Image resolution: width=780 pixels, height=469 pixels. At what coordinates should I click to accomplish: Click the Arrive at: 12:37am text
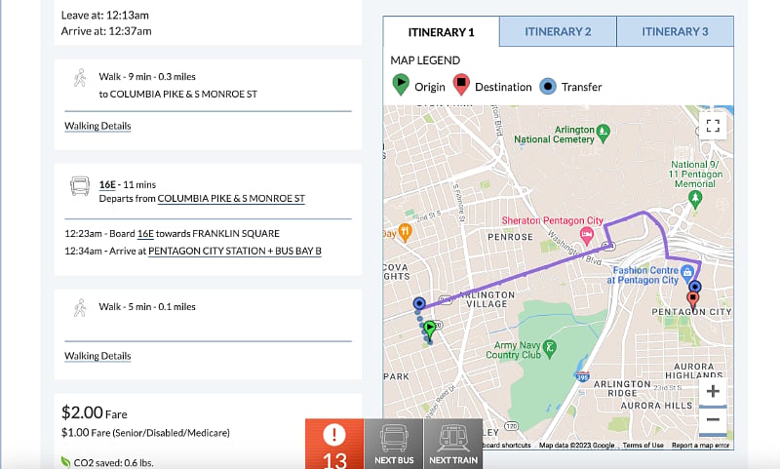[106, 31]
